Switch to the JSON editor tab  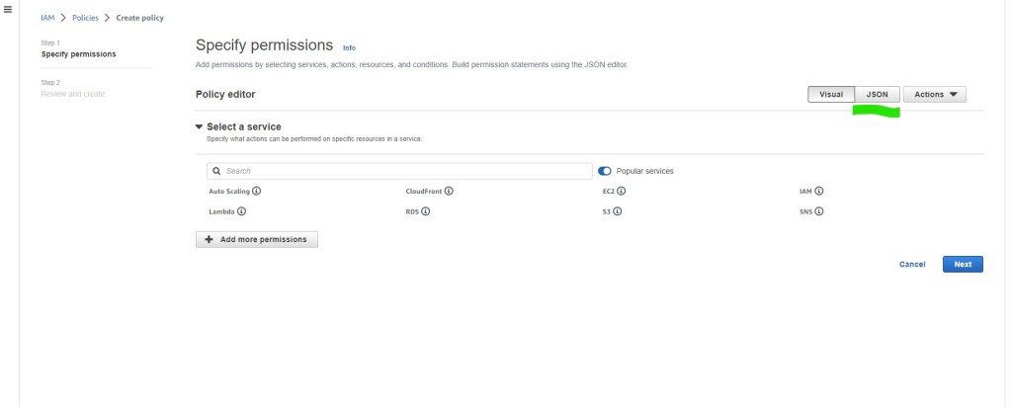(877, 95)
